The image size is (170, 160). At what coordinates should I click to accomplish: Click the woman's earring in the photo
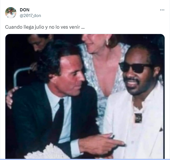(x=107, y=42)
